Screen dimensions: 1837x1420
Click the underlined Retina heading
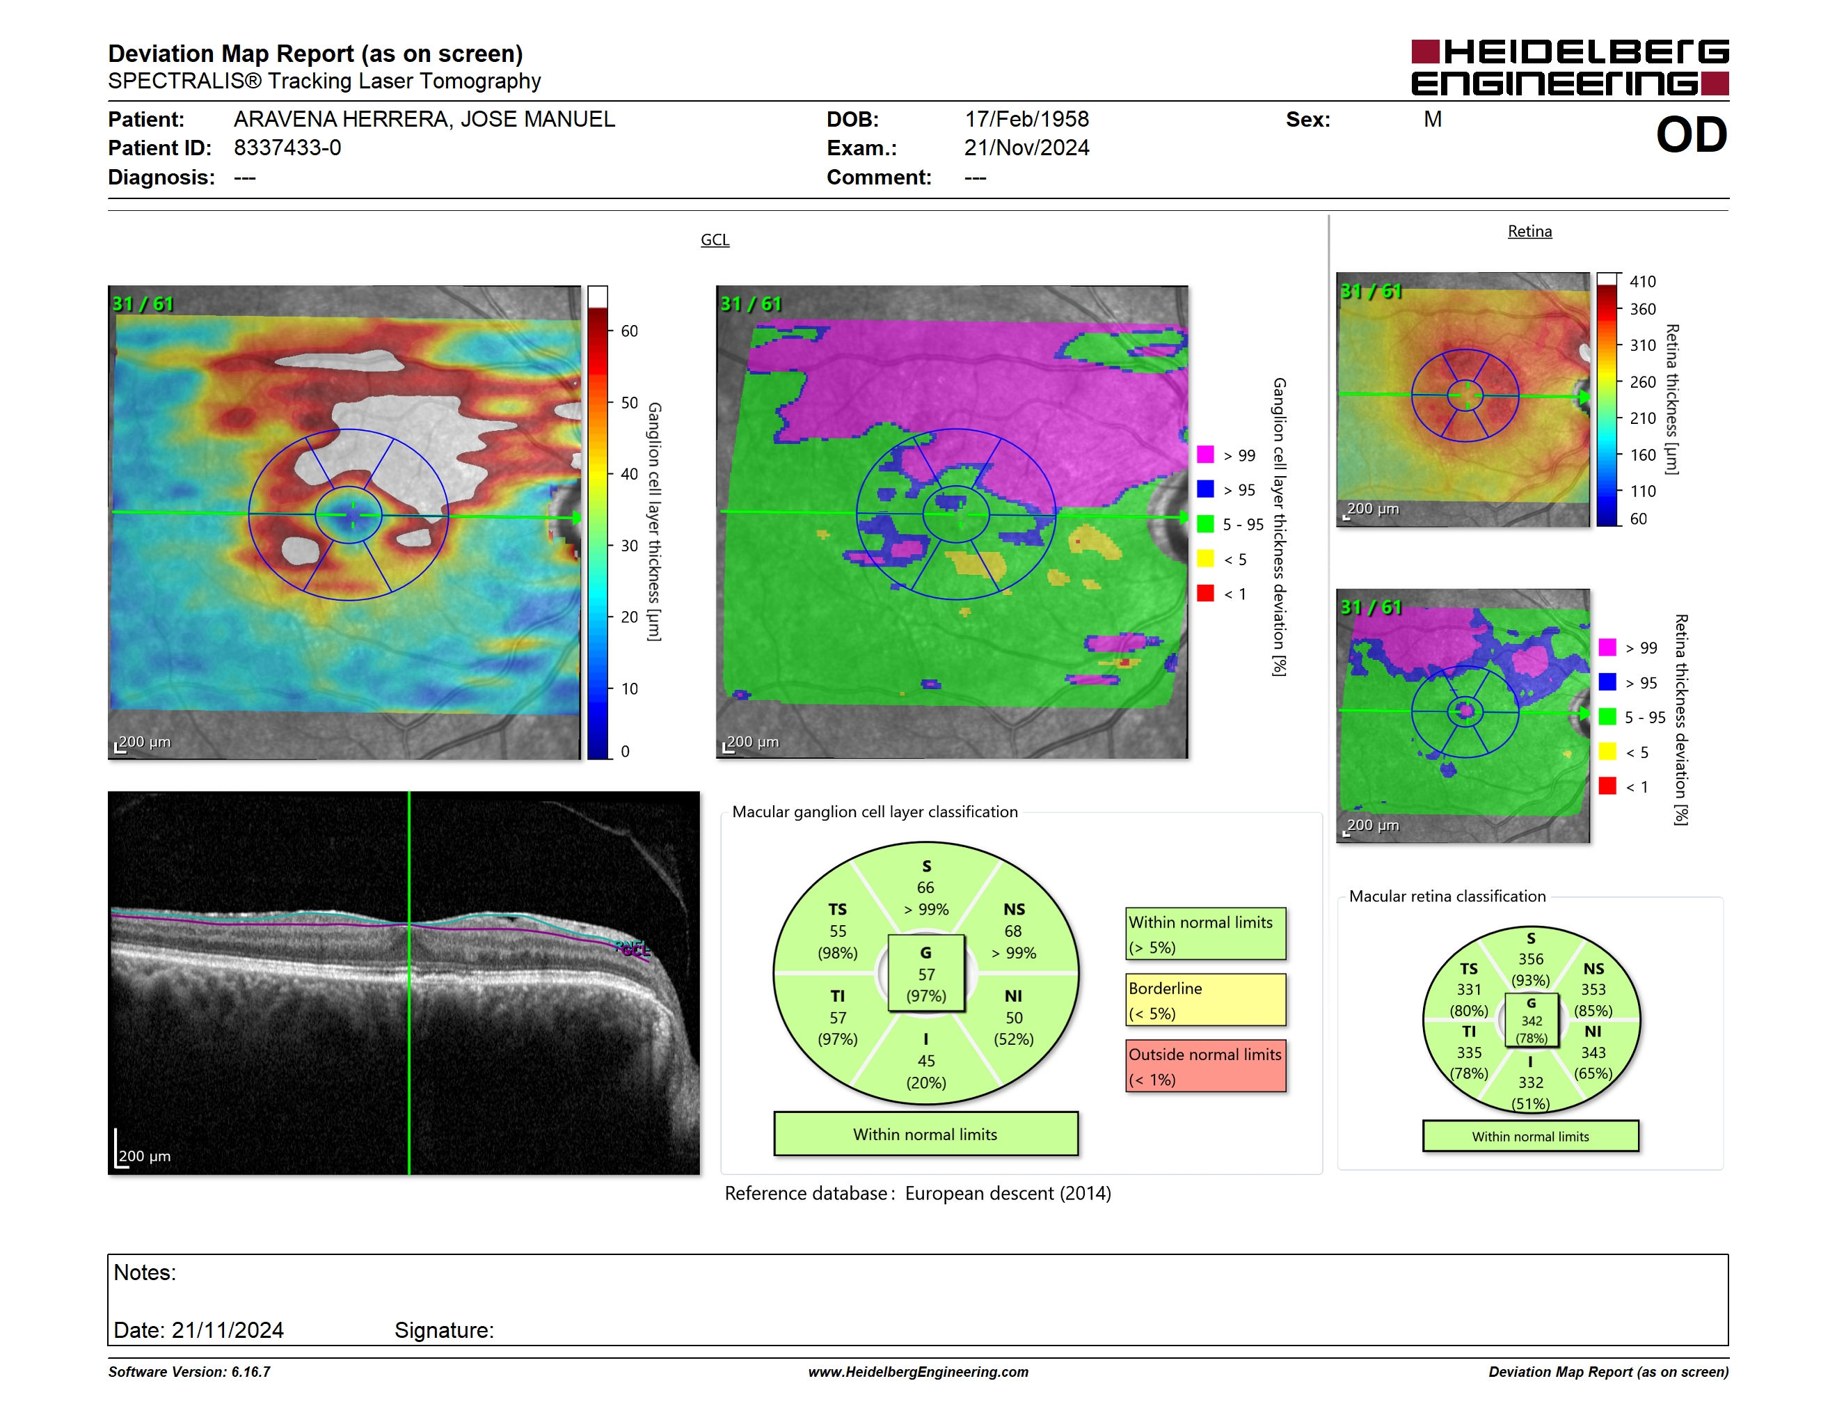[x=1529, y=231]
